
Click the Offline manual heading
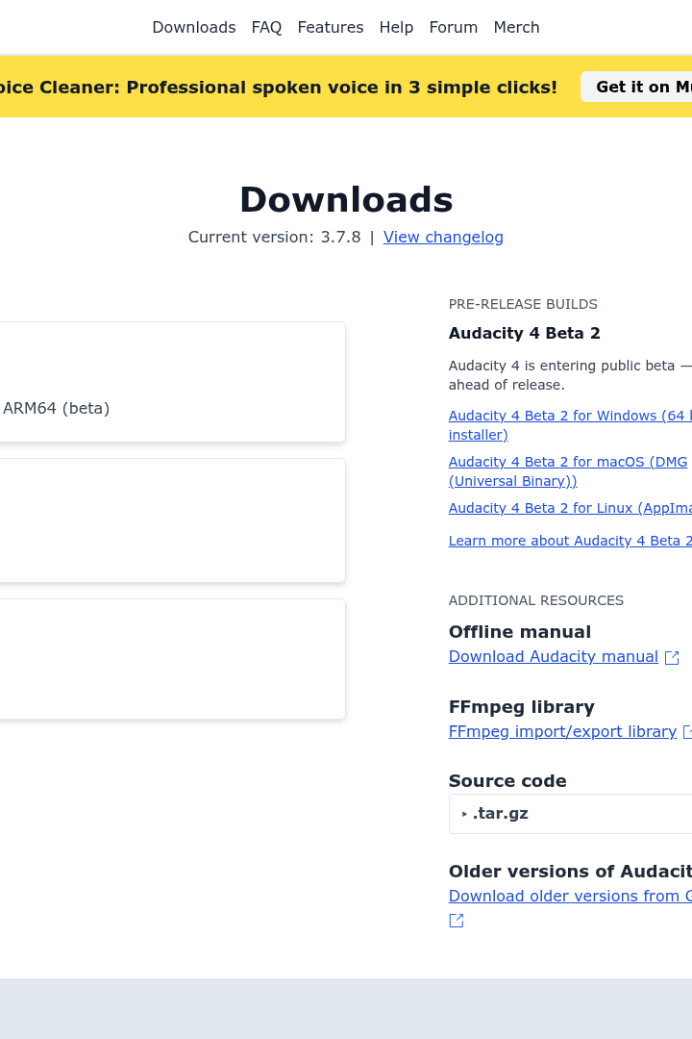[520, 632]
